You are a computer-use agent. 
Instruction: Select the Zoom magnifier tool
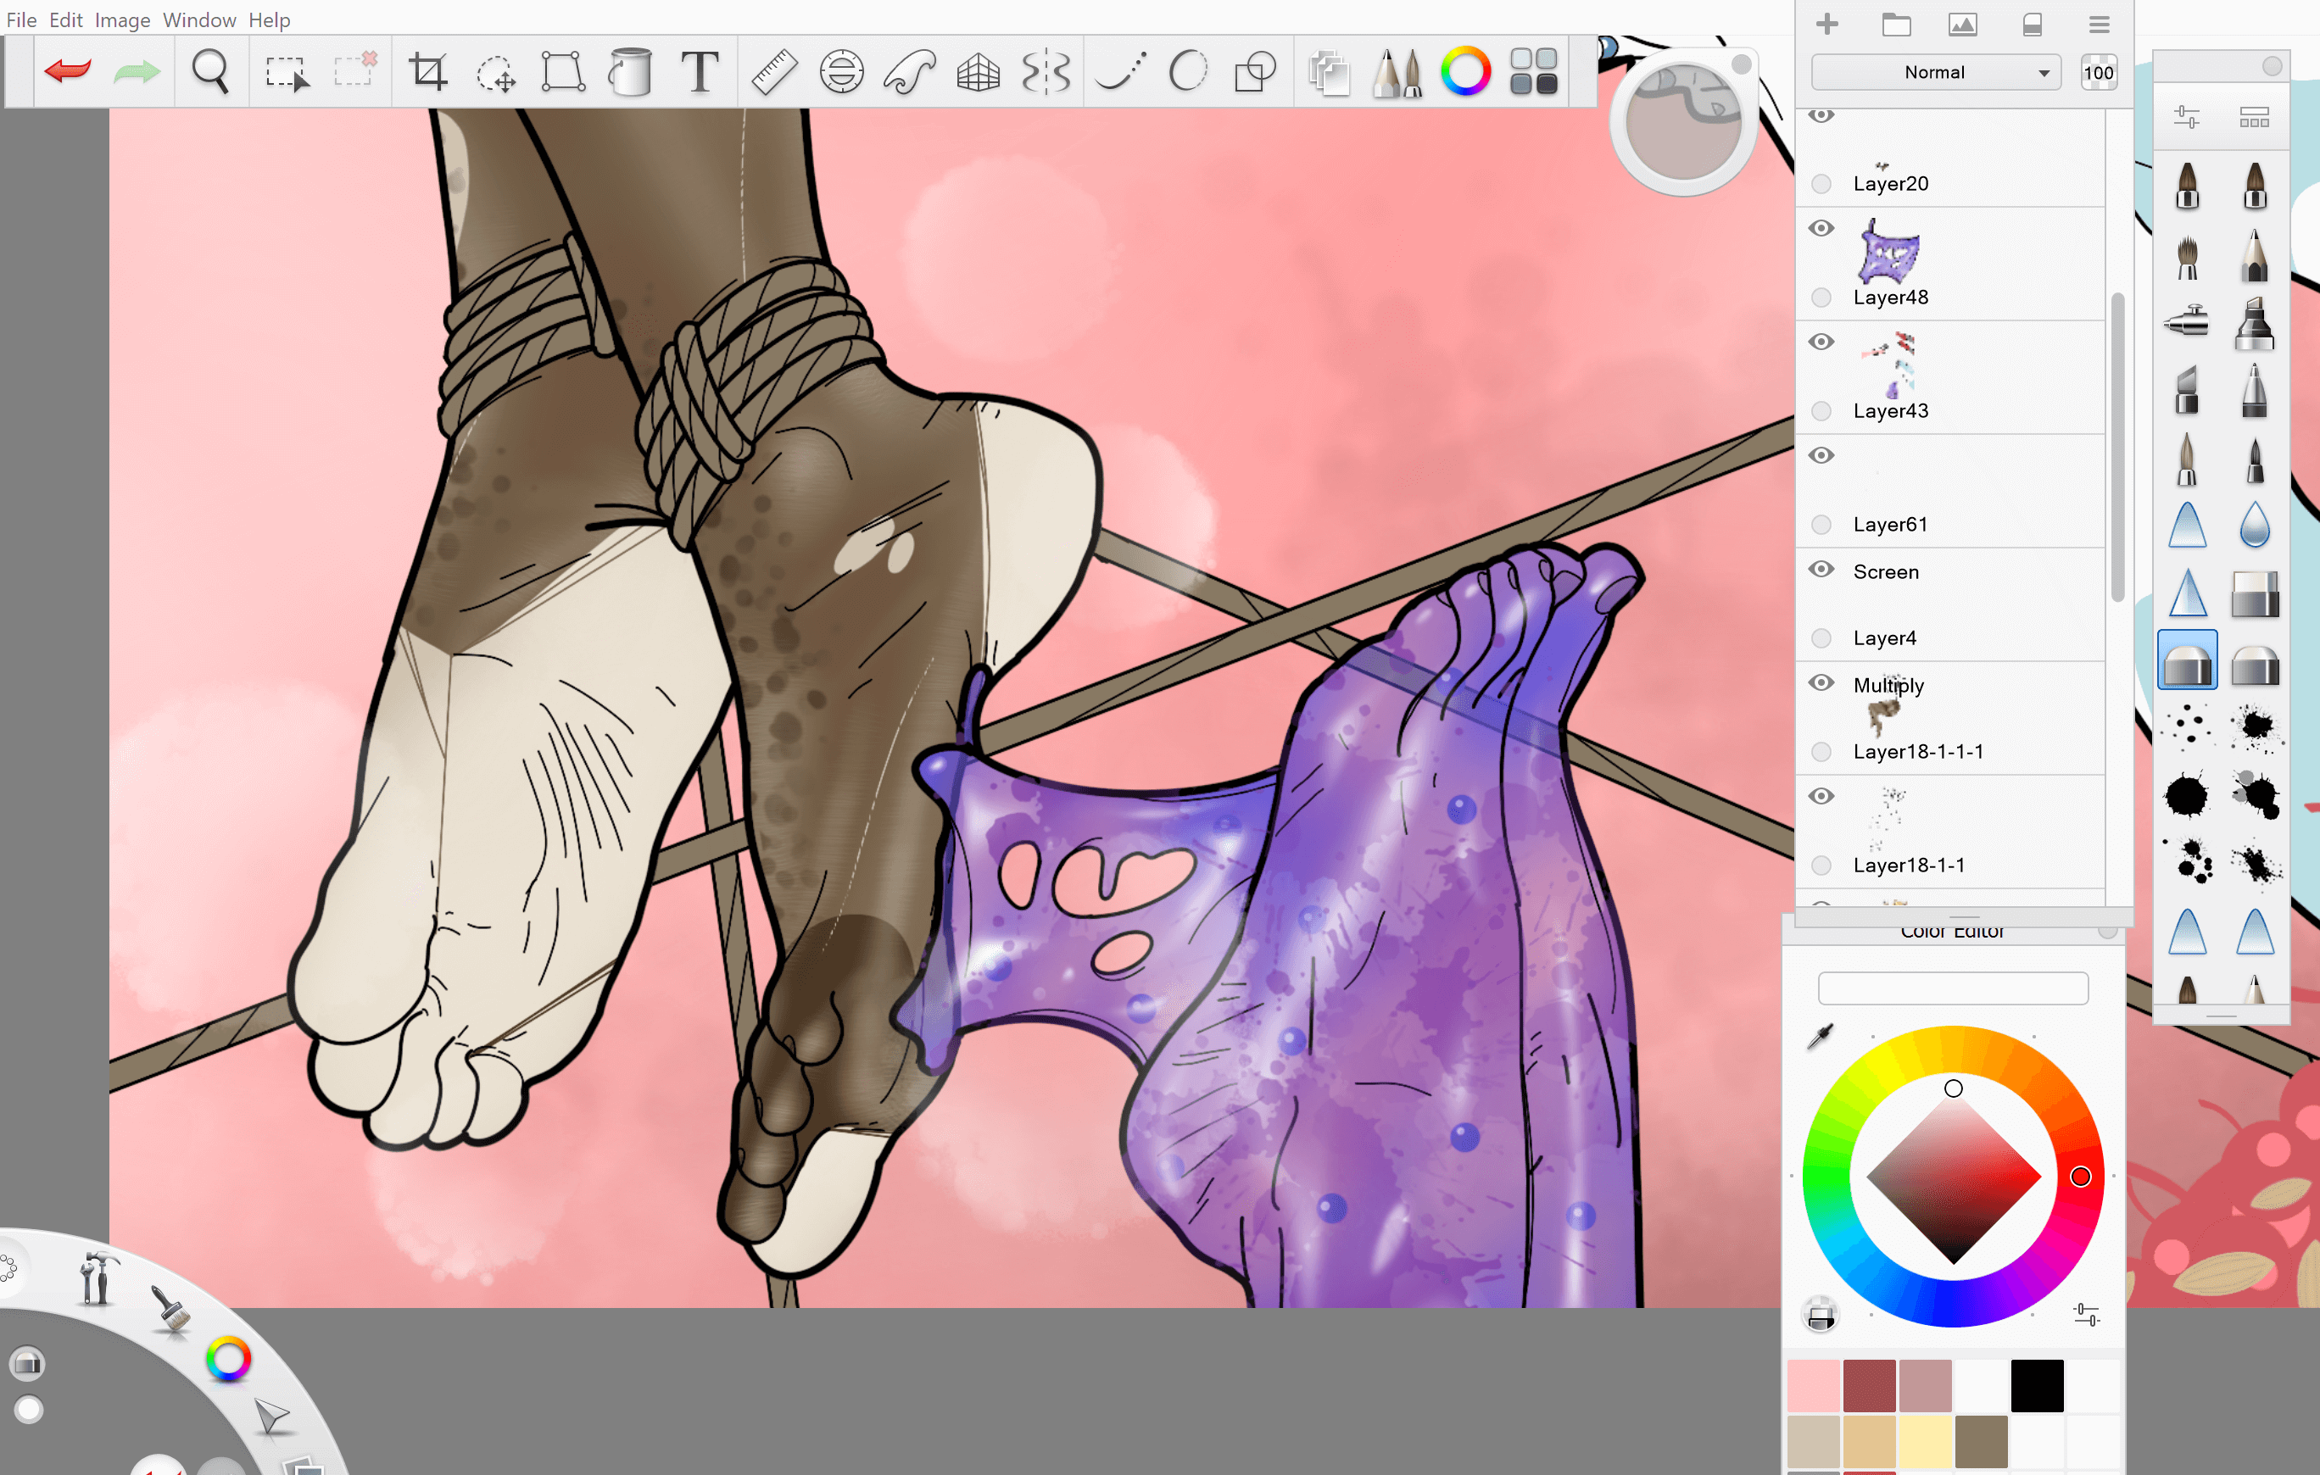point(209,71)
